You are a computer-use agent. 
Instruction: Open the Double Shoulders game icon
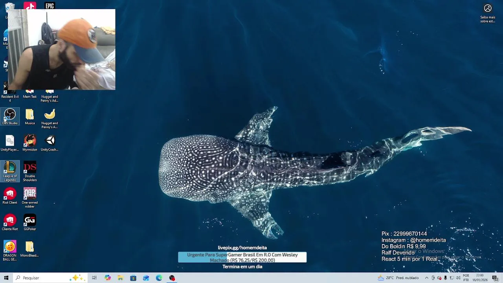pyautogui.click(x=30, y=171)
